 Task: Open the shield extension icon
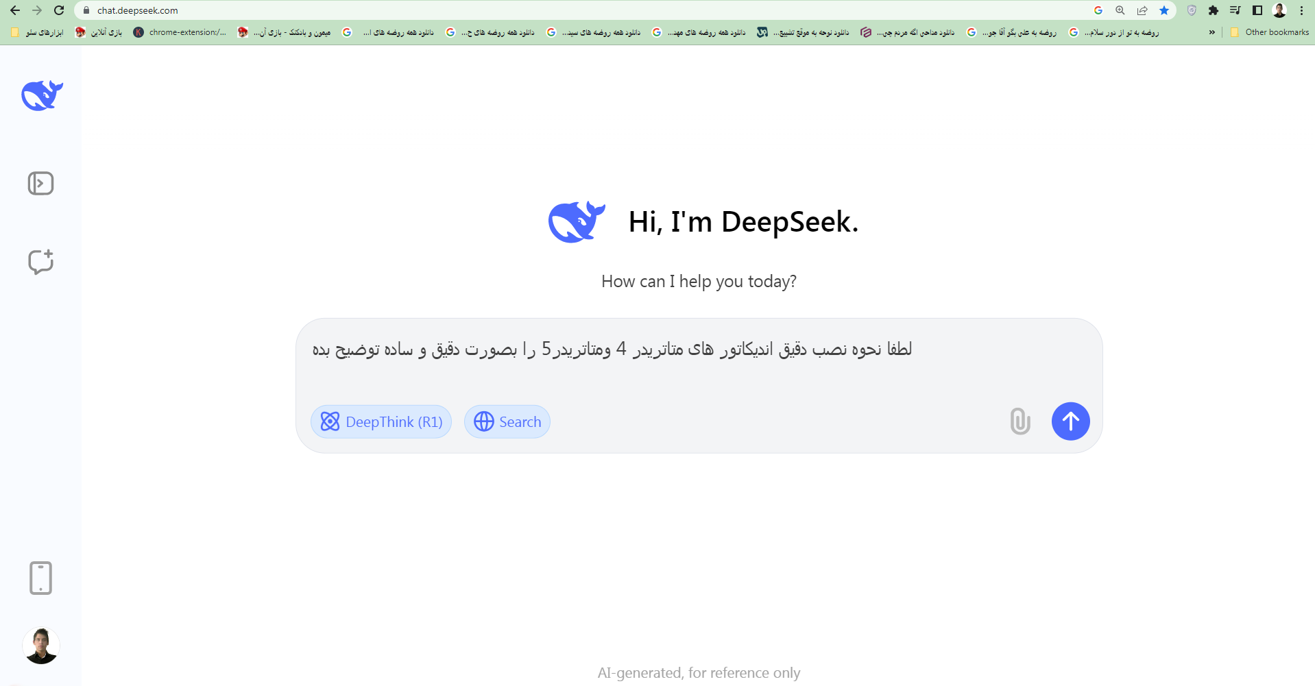pyautogui.click(x=1192, y=10)
